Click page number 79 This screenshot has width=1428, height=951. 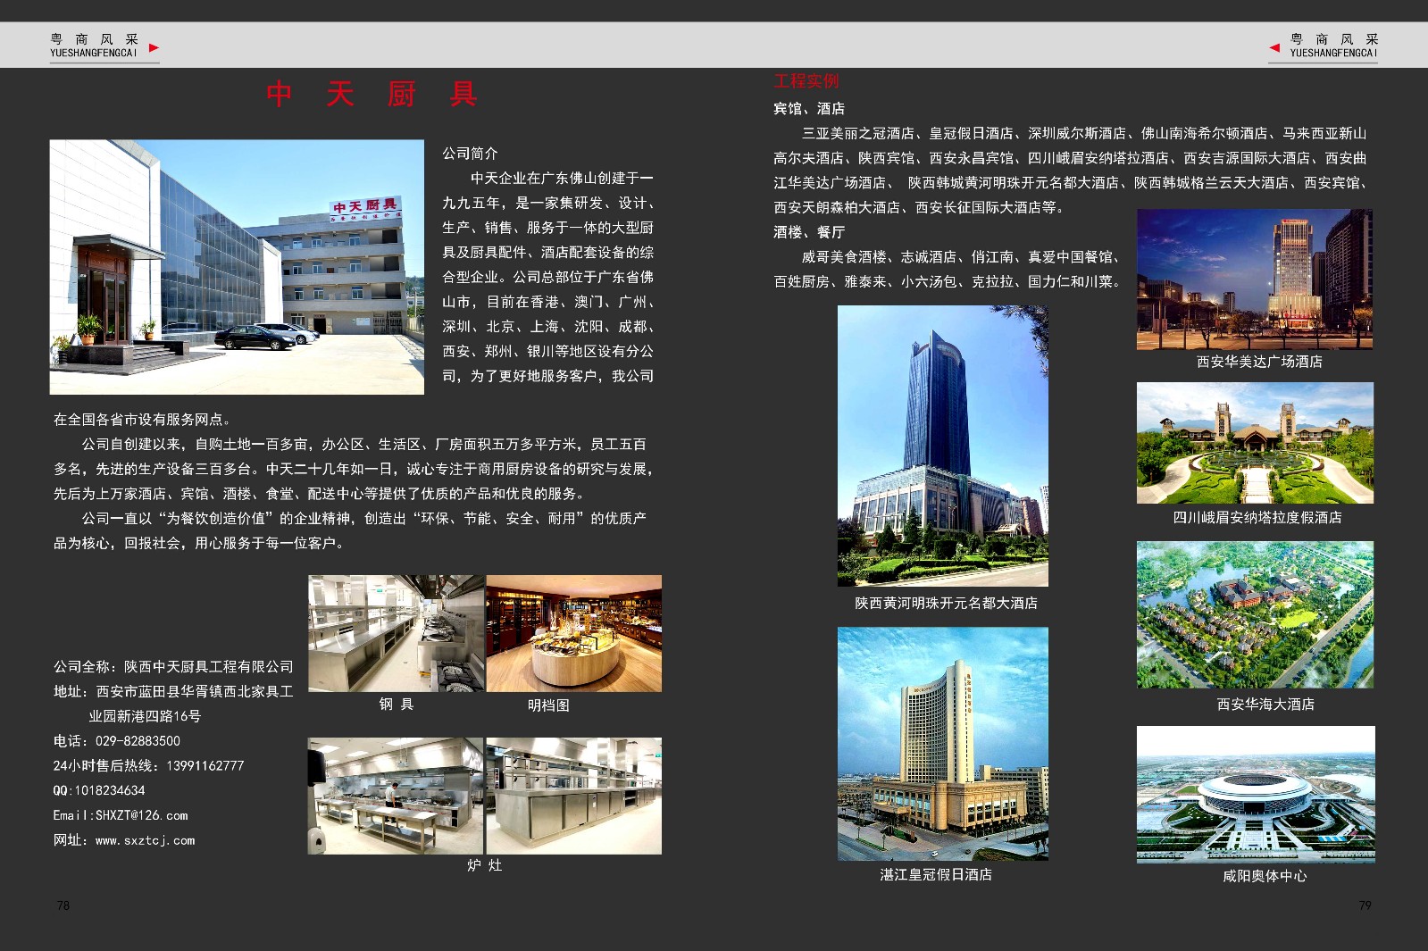coord(1365,905)
